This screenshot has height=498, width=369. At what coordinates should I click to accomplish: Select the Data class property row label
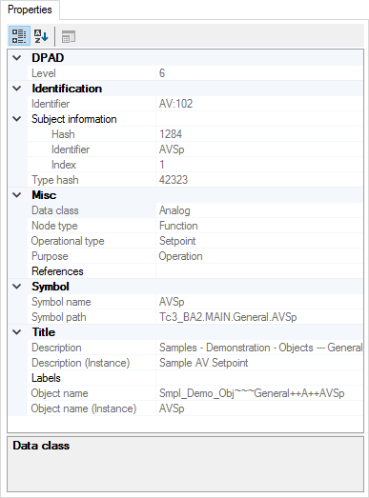pyautogui.click(x=55, y=210)
